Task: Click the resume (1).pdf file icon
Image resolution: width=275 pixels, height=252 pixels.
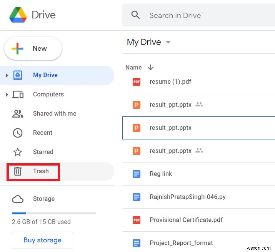Action: tap(136, 81)
